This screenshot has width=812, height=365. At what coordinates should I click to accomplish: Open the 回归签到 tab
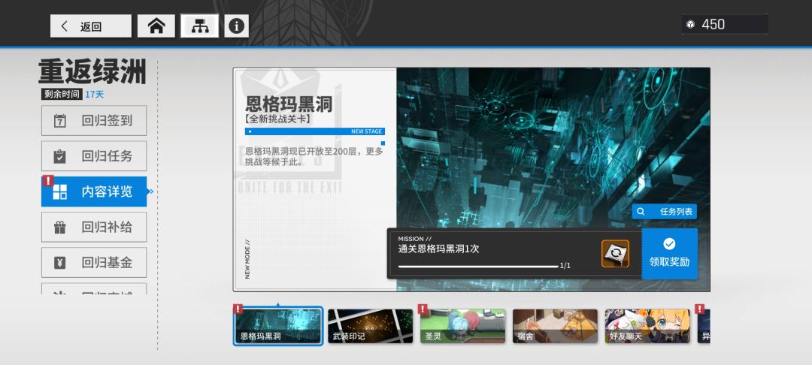[x=94, y=120]
